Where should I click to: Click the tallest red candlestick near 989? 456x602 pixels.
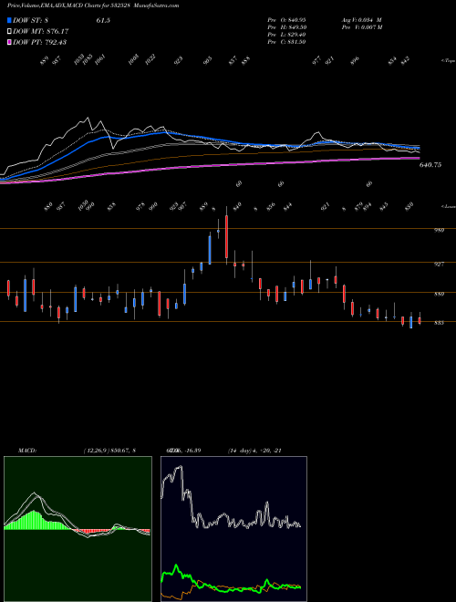pos(226,237)
